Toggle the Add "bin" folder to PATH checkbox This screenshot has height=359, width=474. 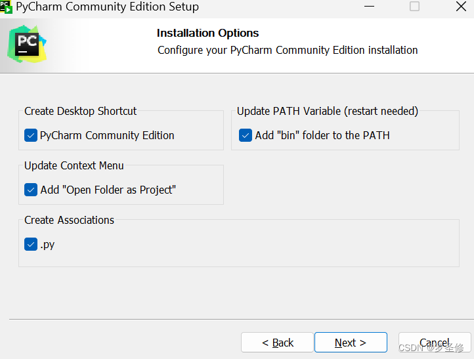point(246,135)
